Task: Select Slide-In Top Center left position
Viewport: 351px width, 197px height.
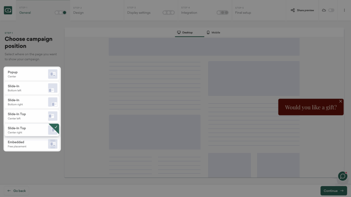Action: pyautogui.click(x=27, y=116)
